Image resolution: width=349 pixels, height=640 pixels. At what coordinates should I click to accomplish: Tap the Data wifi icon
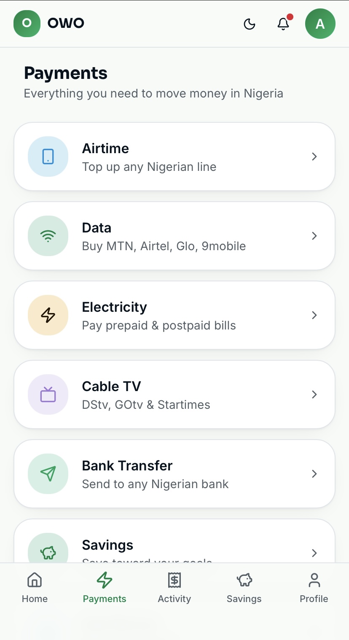coord(48,236)
